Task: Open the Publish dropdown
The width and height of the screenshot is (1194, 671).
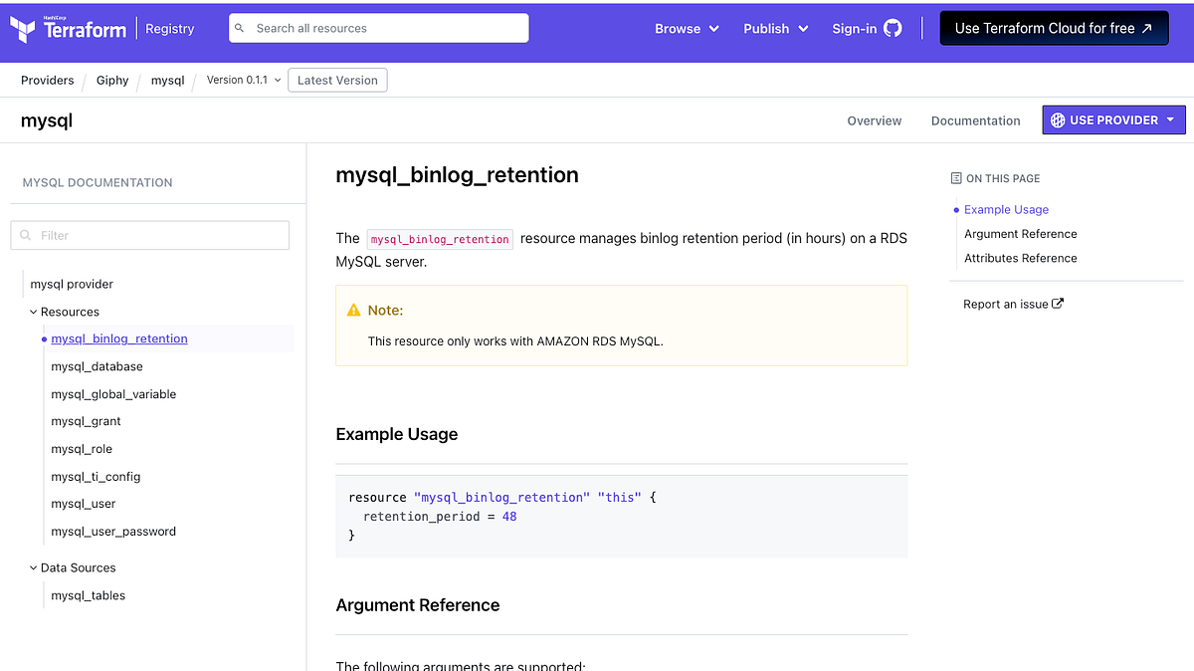Action: (x=775, y=29)
